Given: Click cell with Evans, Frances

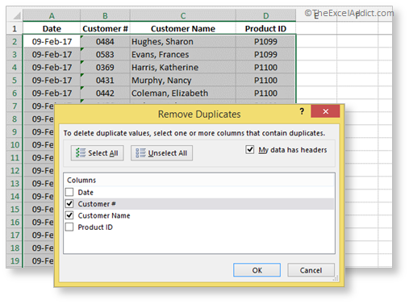Looking at the screenshot, I should (x=183, y=54).
